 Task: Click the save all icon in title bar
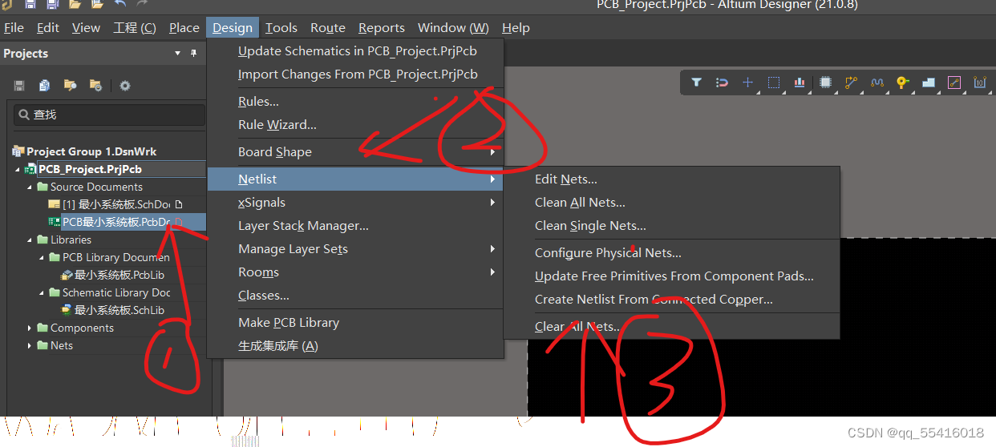pos(52,5)
